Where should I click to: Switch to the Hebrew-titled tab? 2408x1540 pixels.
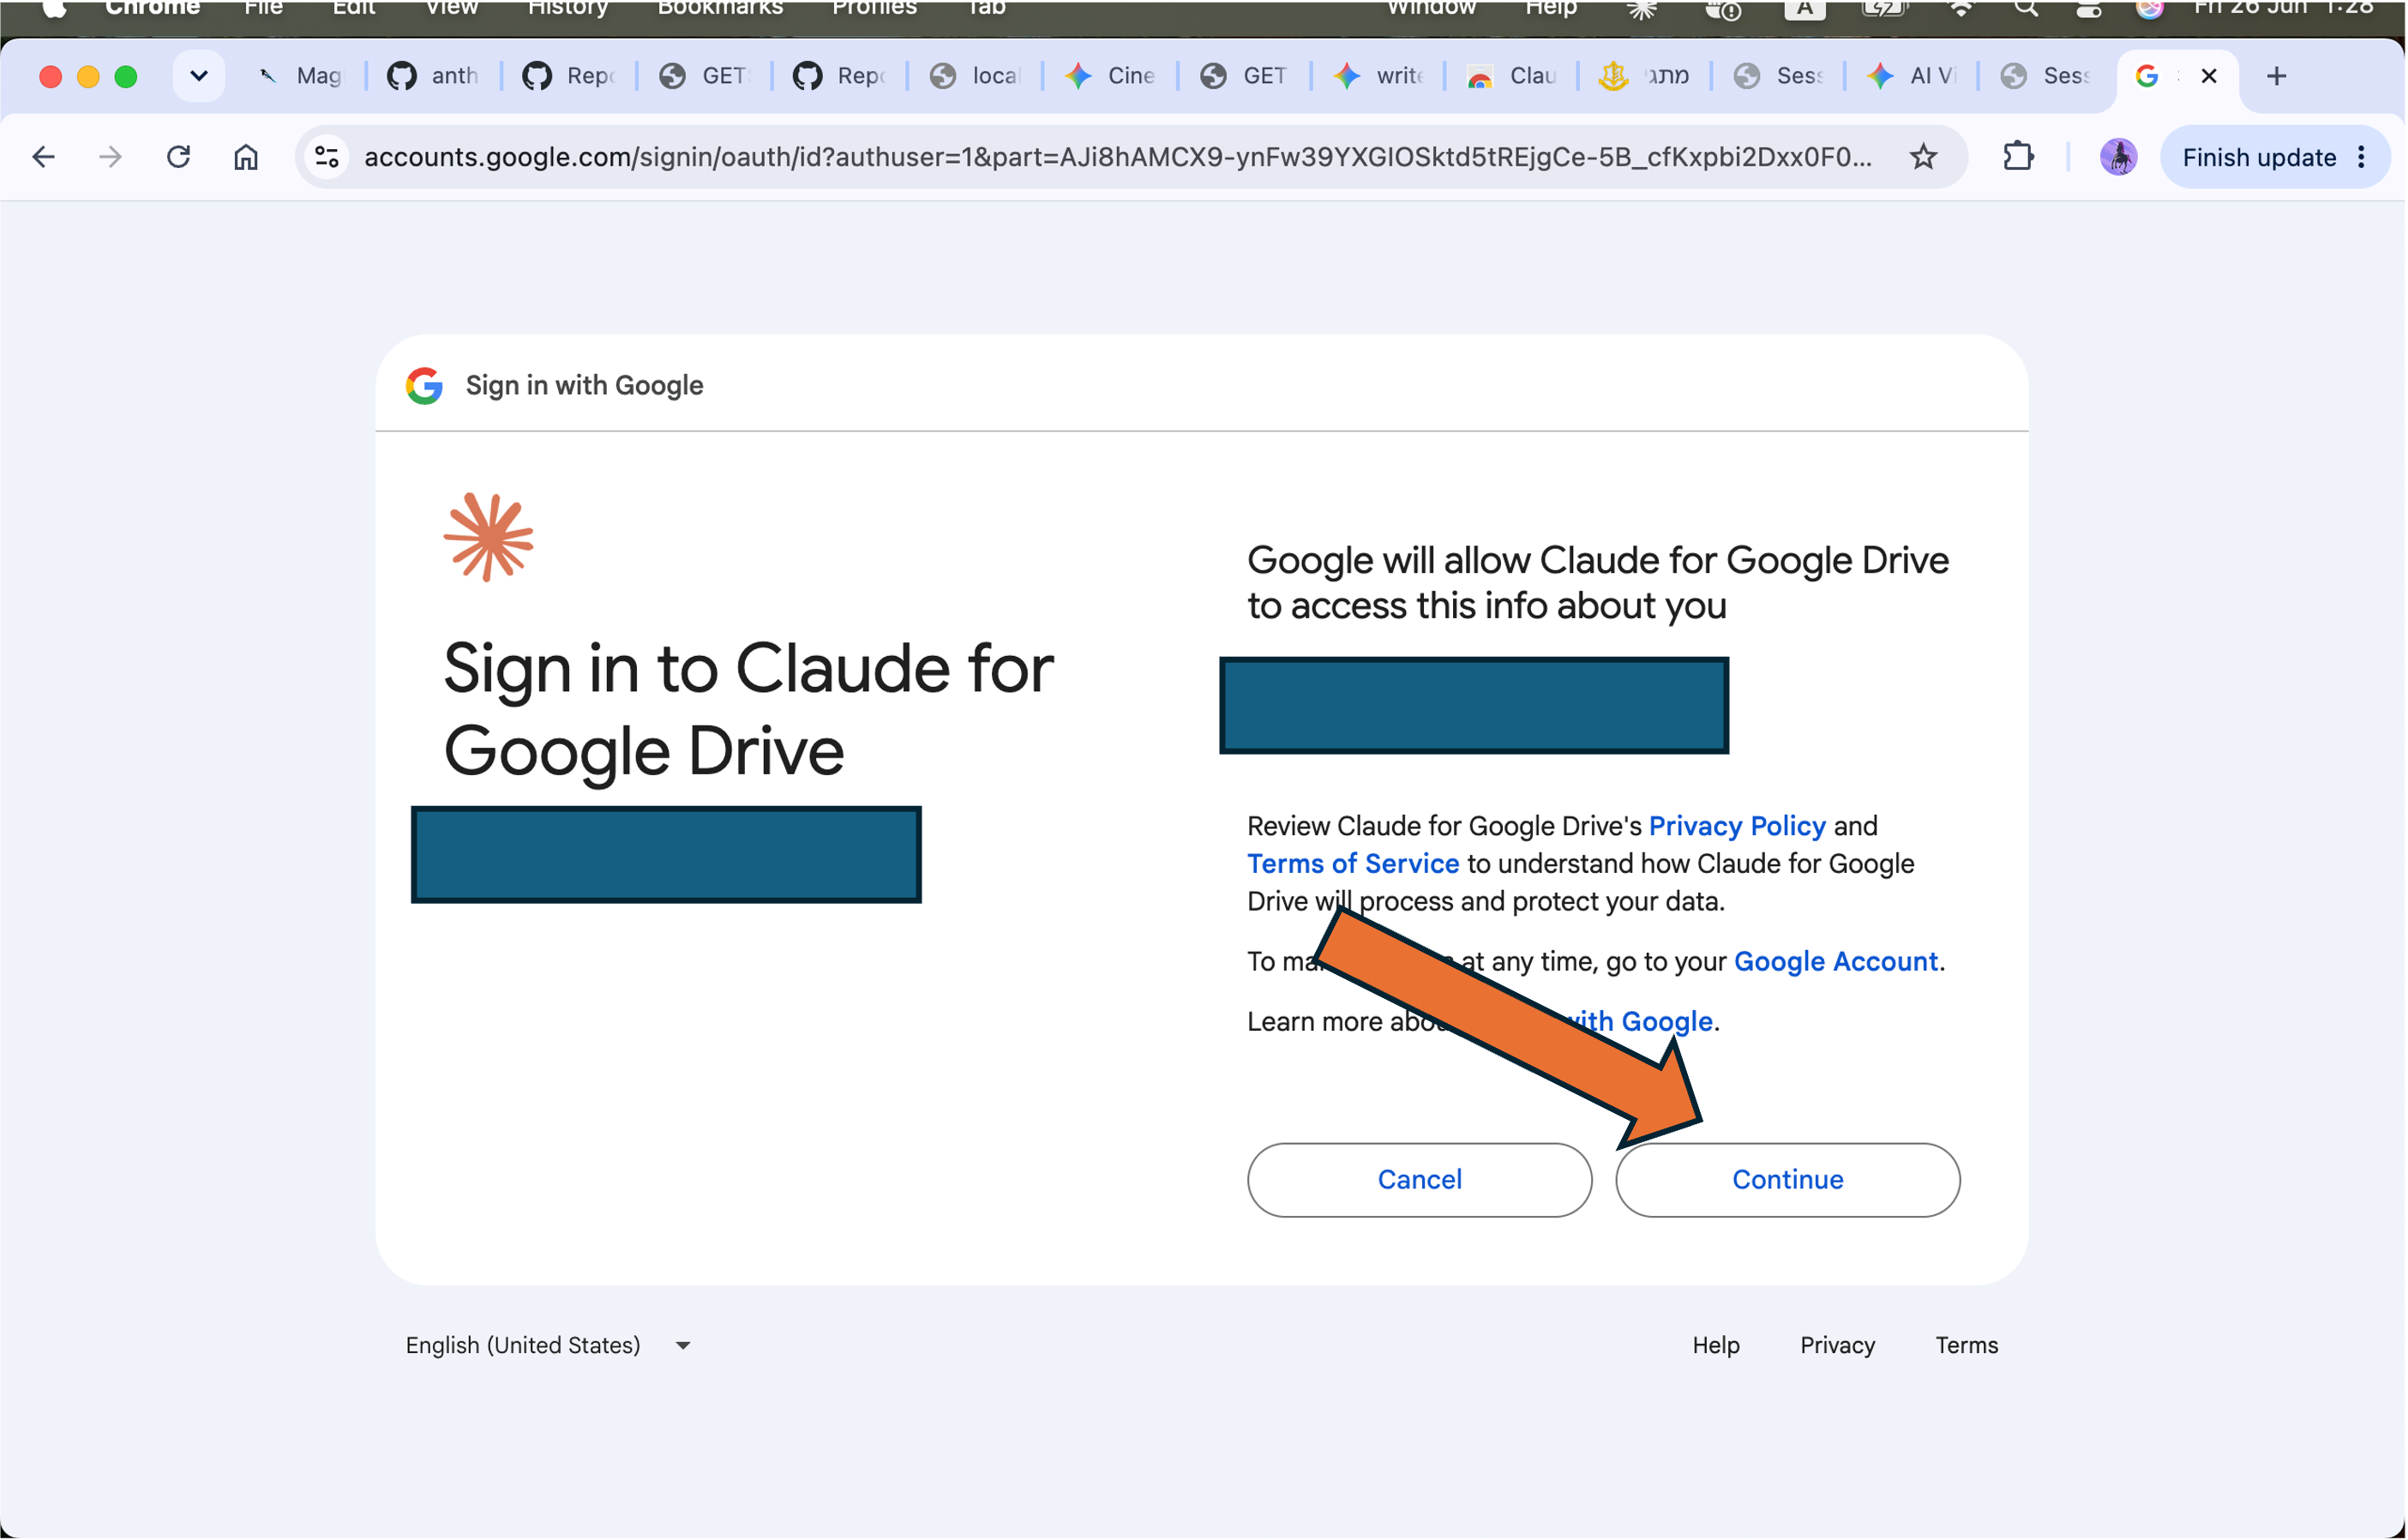click(1645, 76)
